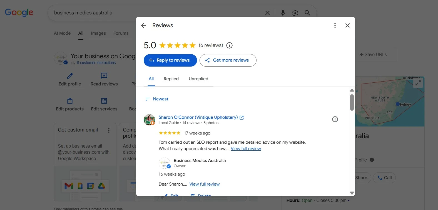This screenshot has height=210, width=438.
Task: View full review of owner reply
Action: (205, 184)
